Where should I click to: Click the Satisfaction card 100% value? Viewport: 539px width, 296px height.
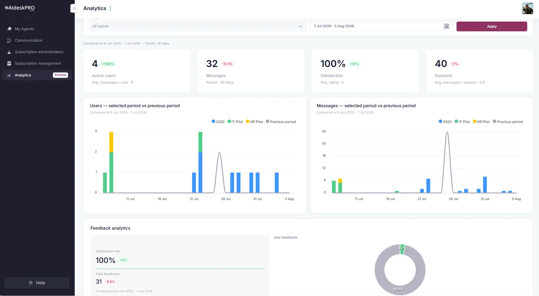point(333,64)
